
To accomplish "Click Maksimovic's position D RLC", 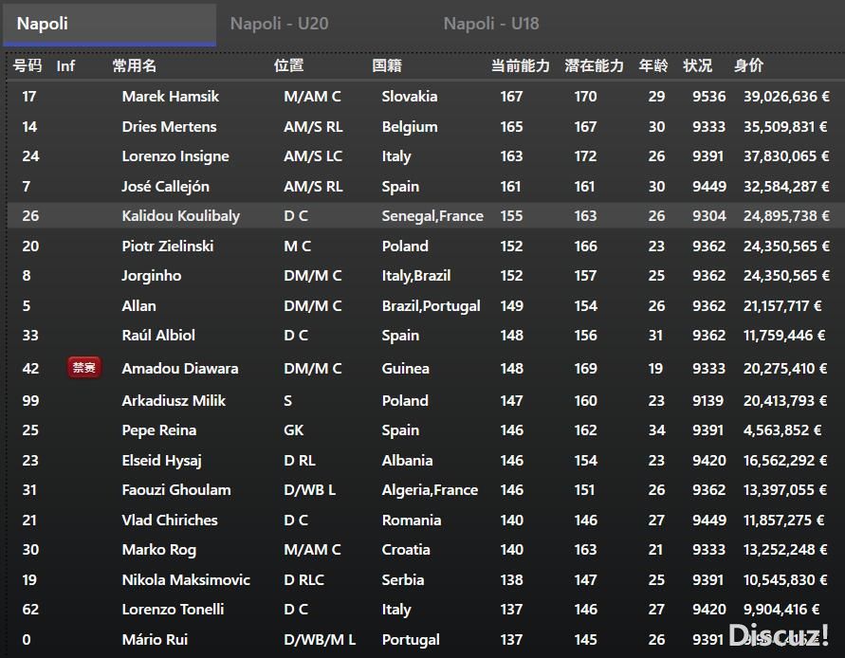I will pos(303,580).
